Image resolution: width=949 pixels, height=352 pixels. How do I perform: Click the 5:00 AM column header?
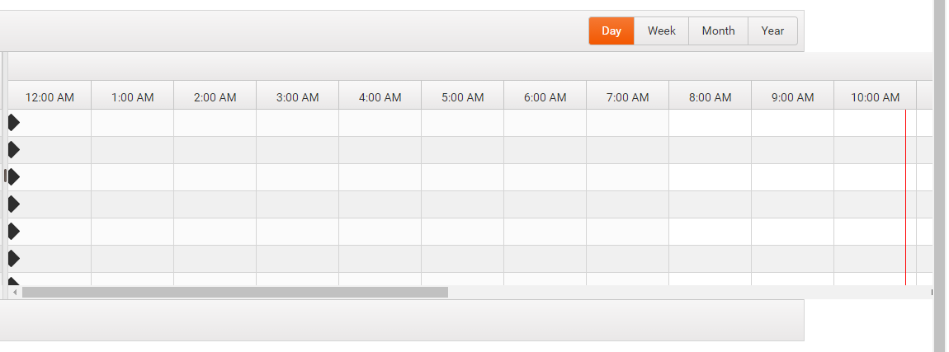click(x=462, y=96)
